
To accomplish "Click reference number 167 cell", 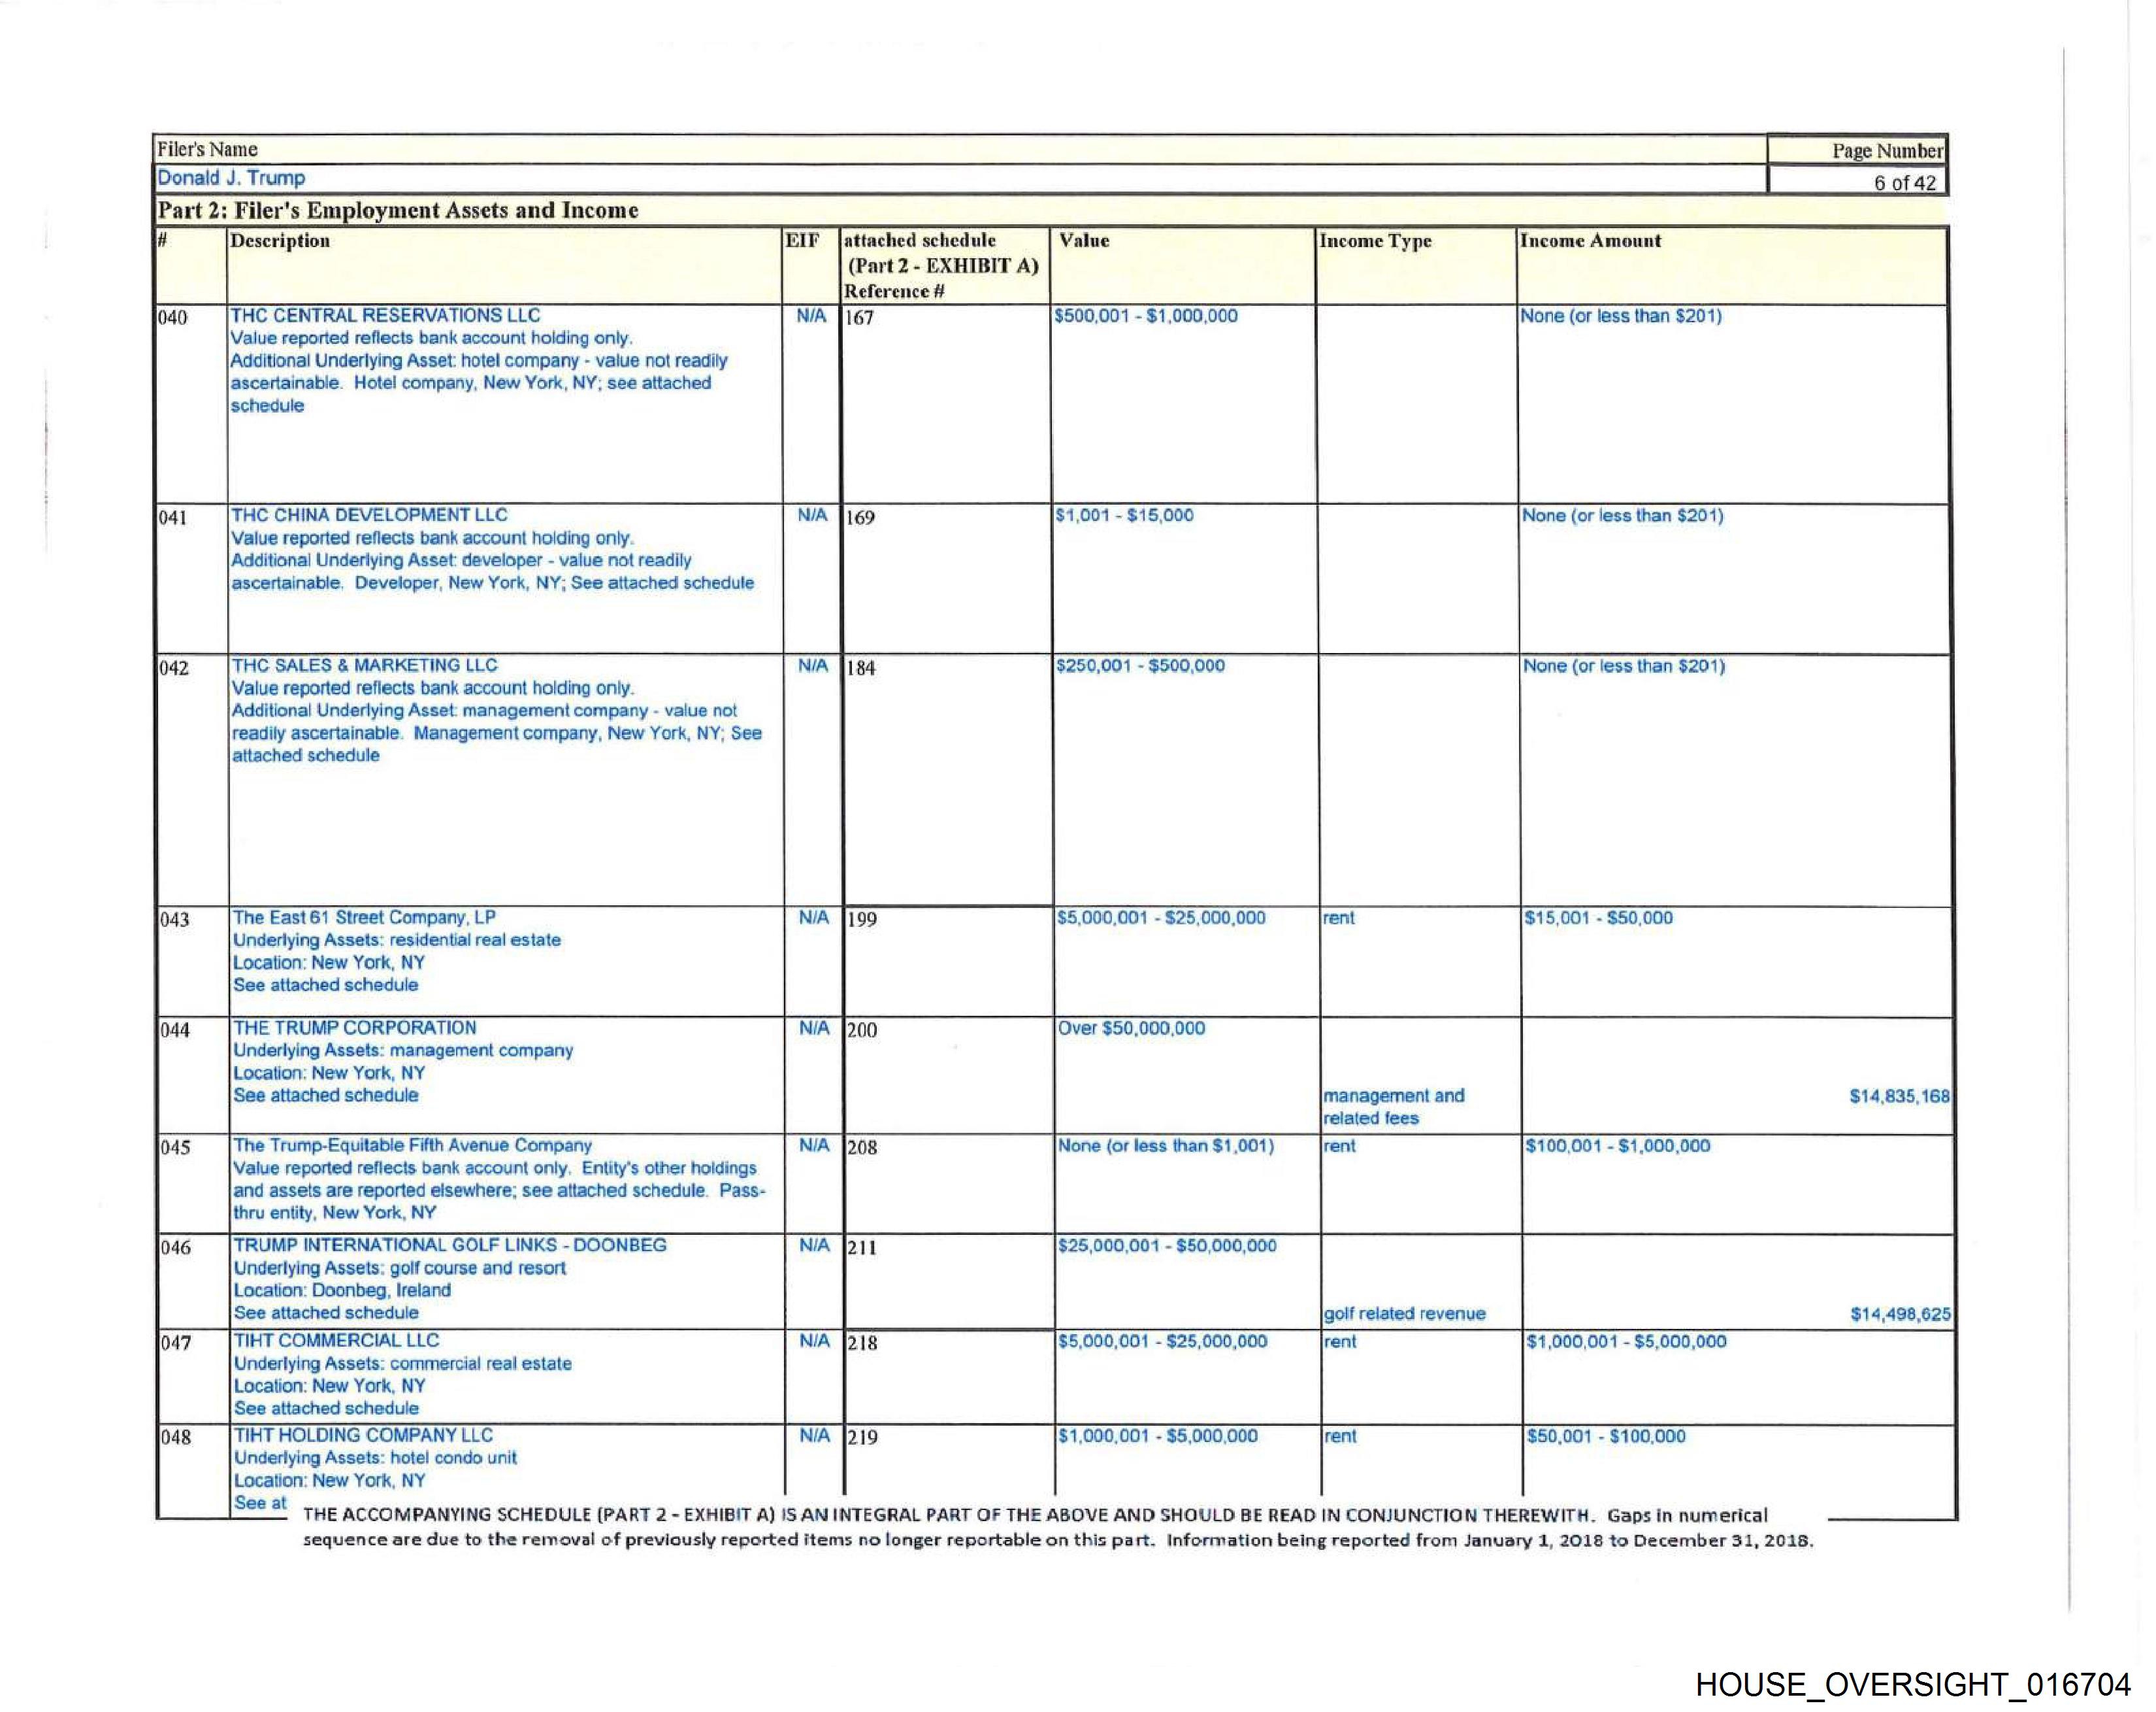I will 860,318.
